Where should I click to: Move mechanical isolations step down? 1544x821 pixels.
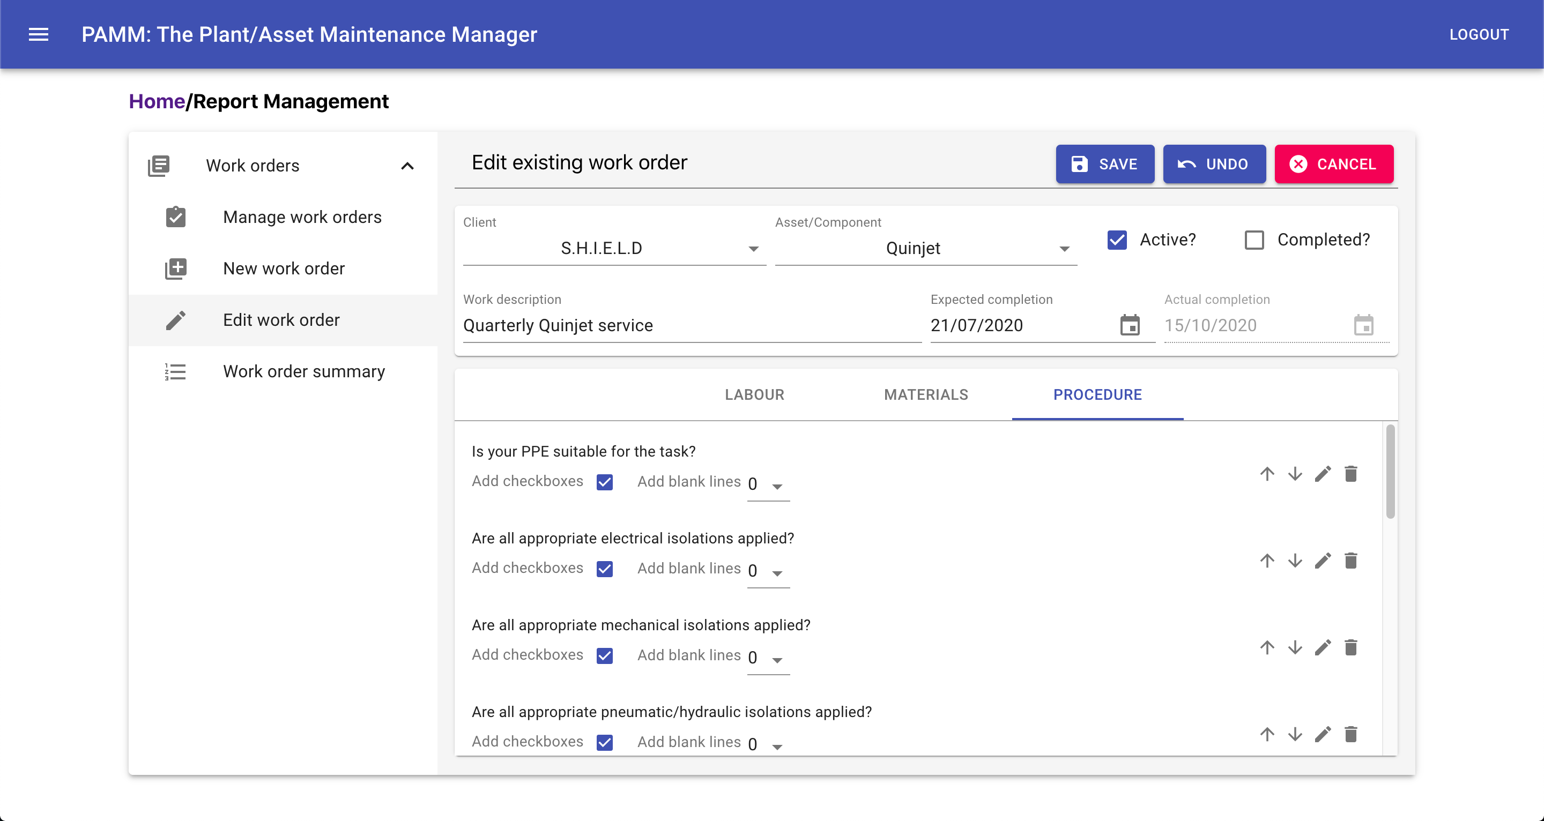click(x=1295, y=648)
